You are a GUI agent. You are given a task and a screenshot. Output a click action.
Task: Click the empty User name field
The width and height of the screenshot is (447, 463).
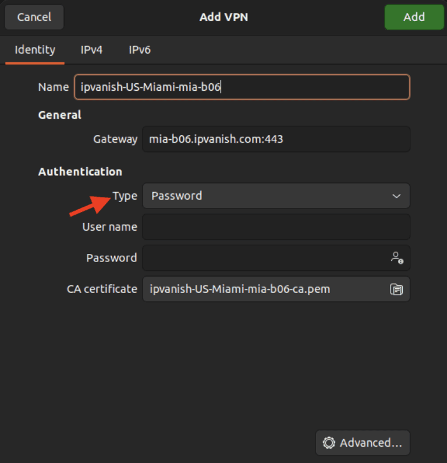(276, 227)
